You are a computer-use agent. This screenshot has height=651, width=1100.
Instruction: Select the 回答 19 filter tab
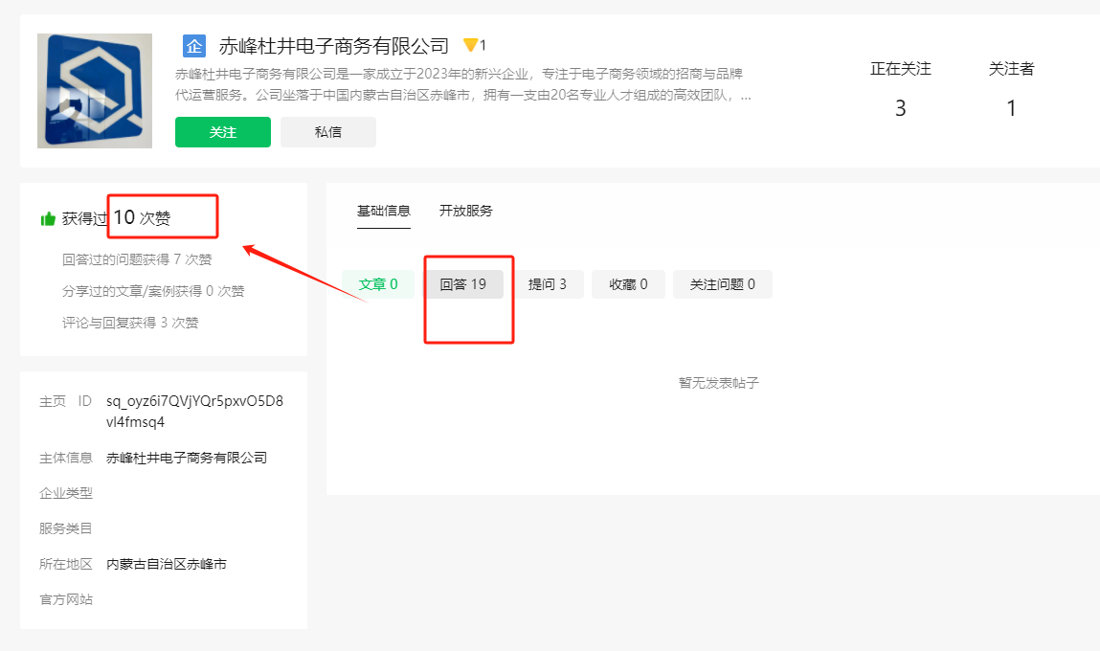(463, 284)
